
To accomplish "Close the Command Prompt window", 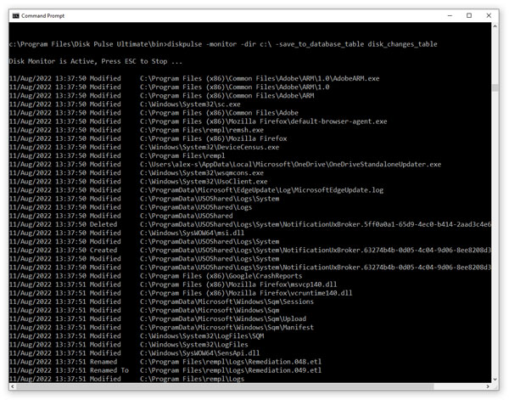I will [x=489, y=15].
